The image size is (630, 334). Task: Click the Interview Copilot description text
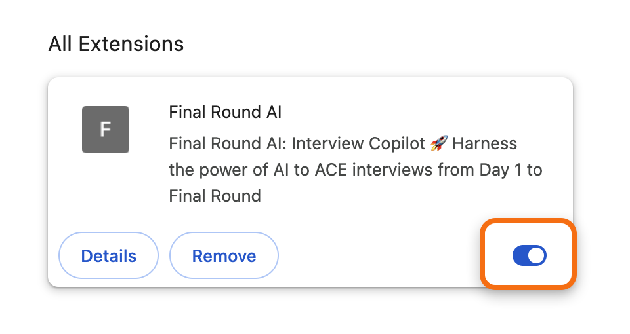(358, 143)
